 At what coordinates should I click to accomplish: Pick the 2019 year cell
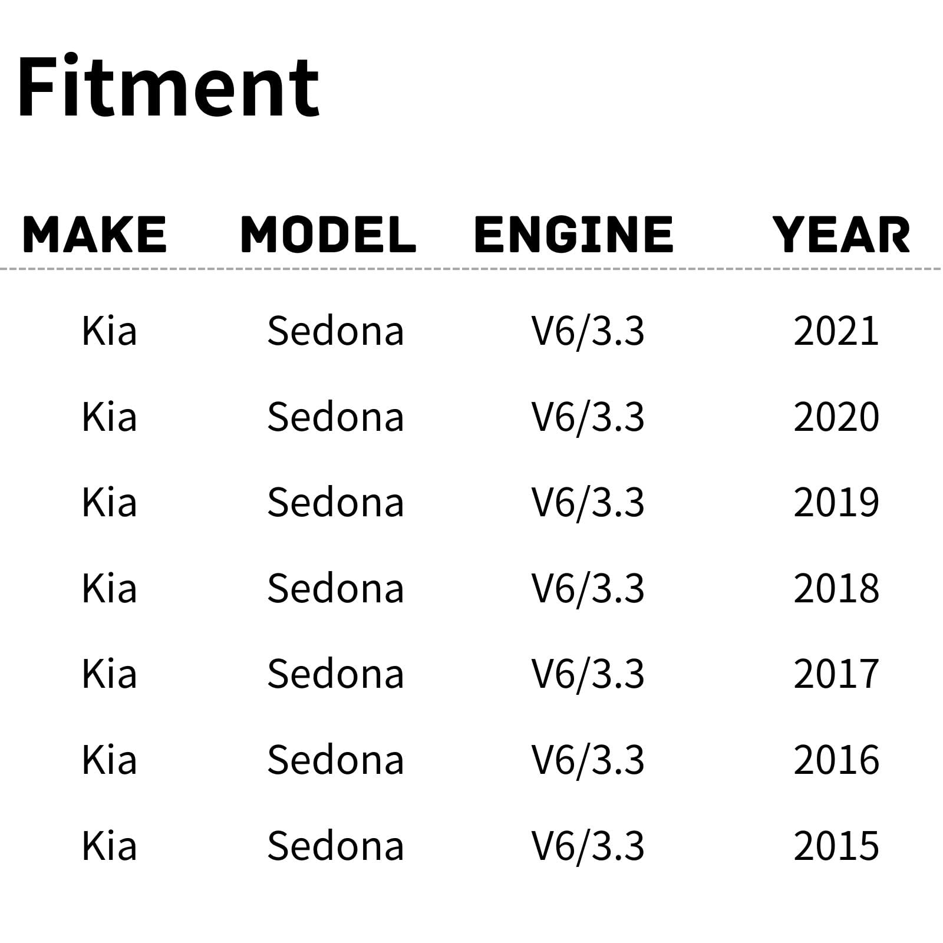click(x=836, y=503)
